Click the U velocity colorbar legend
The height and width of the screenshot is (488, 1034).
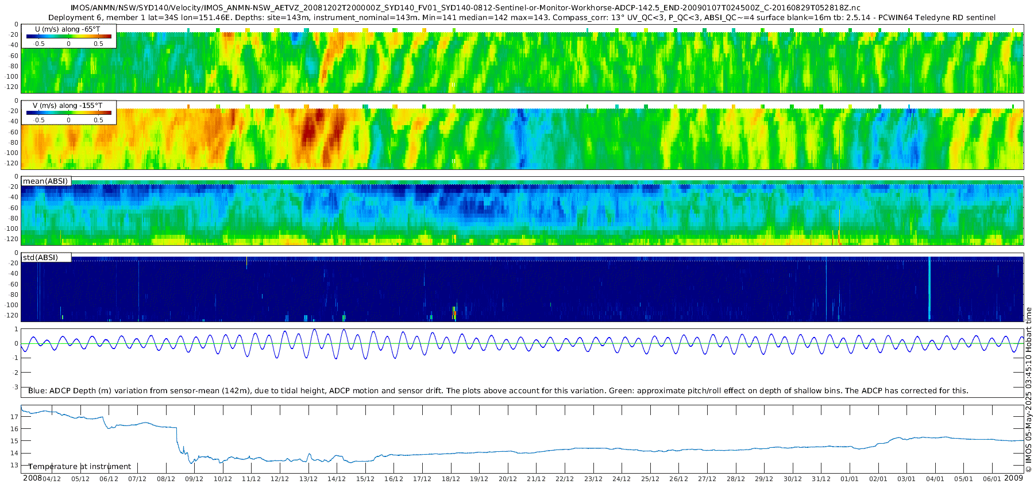pos(68,36)
